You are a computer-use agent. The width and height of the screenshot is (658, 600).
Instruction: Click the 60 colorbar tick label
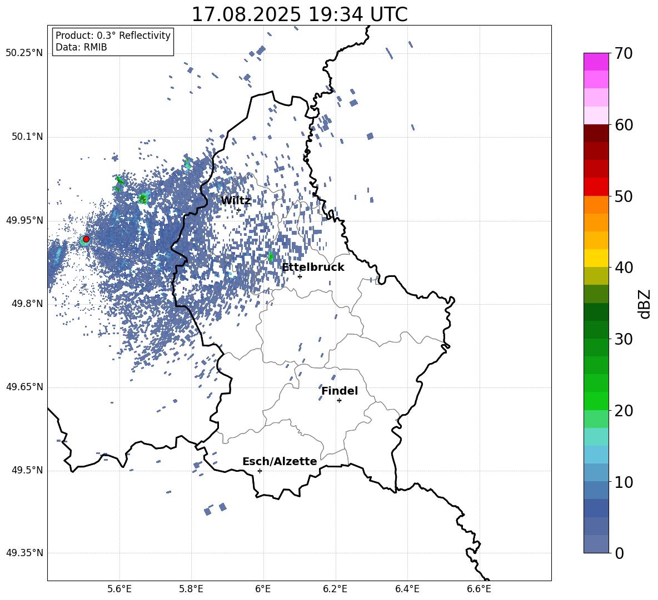624,125
